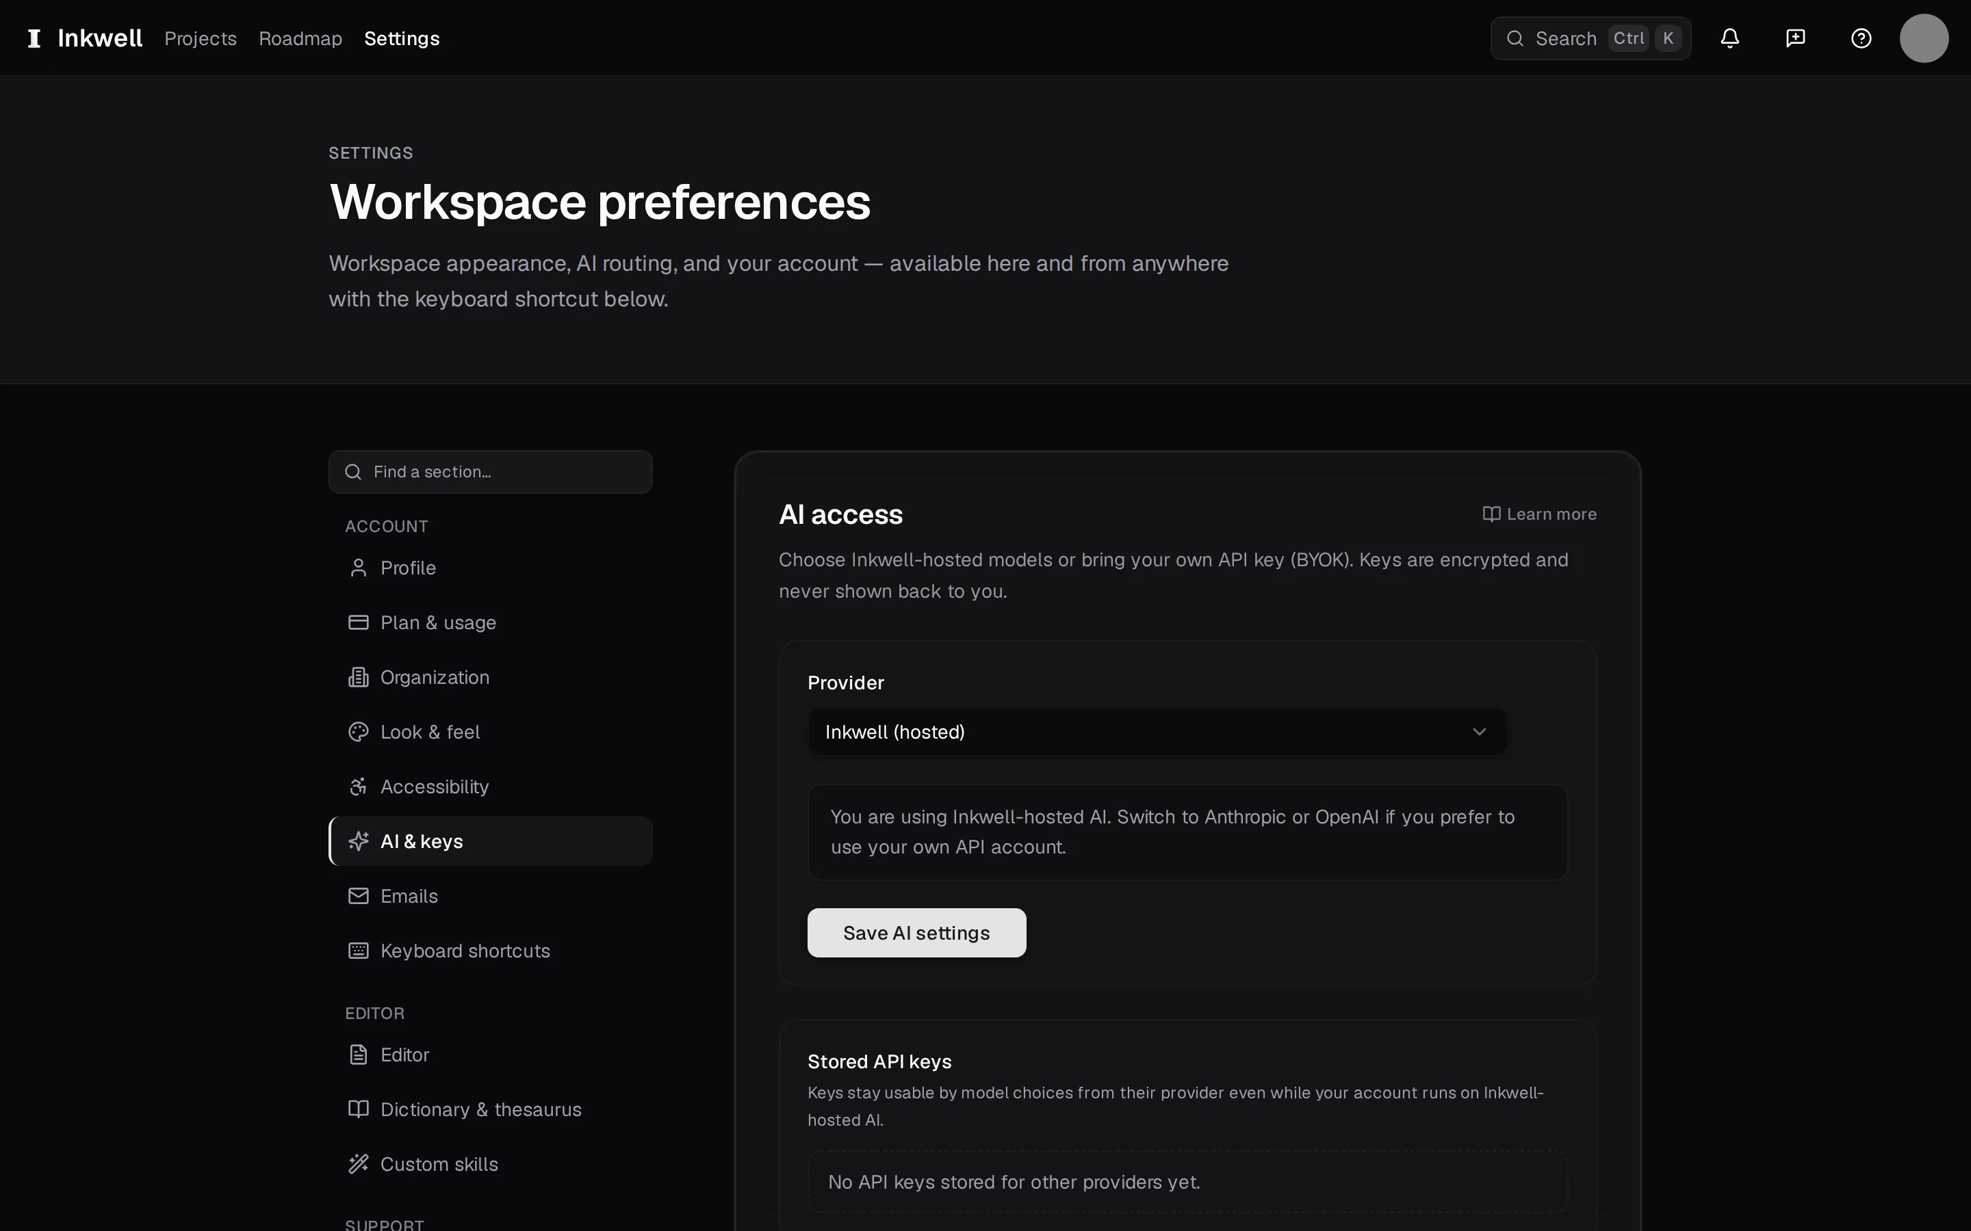Screen dimensions: 1971x1231
Task: Click the Custom skills wand icon
Action: coord(359,1163)
